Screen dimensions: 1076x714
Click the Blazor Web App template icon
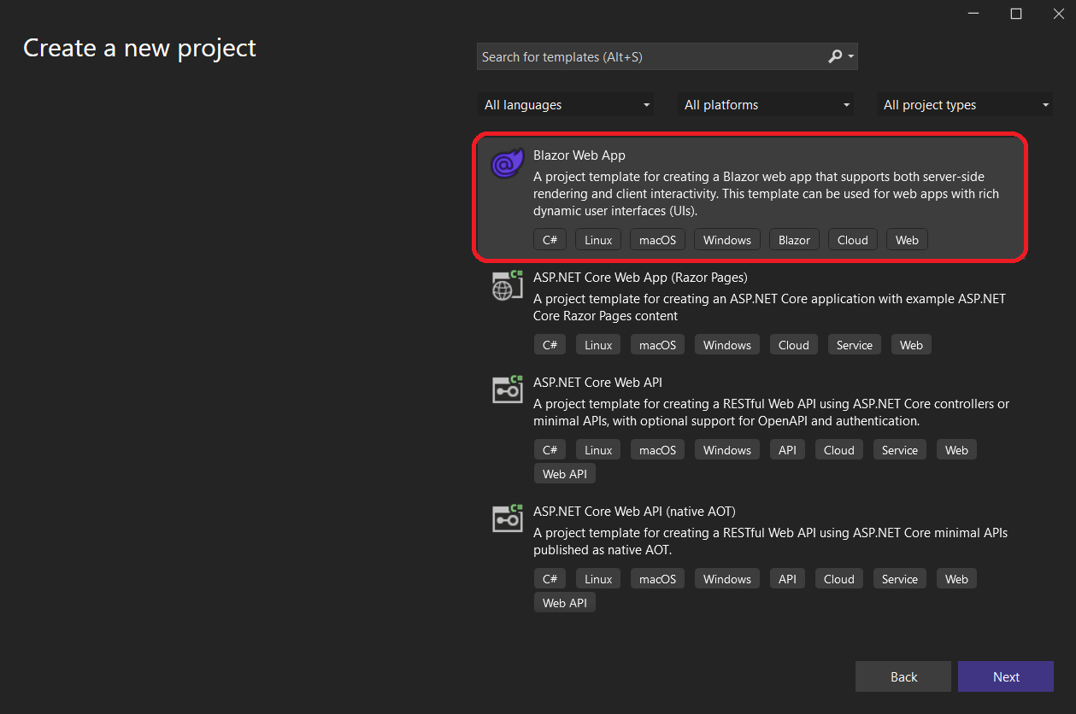[x=507, y=163]
